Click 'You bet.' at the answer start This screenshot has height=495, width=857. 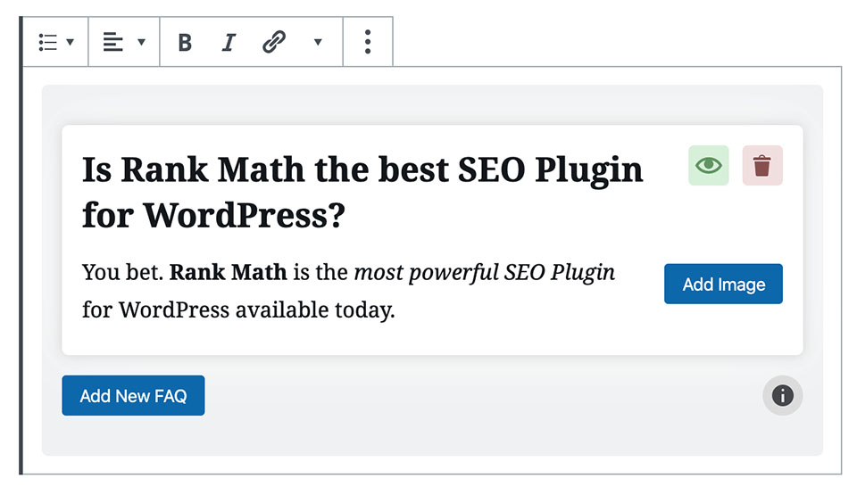point(122,272)
